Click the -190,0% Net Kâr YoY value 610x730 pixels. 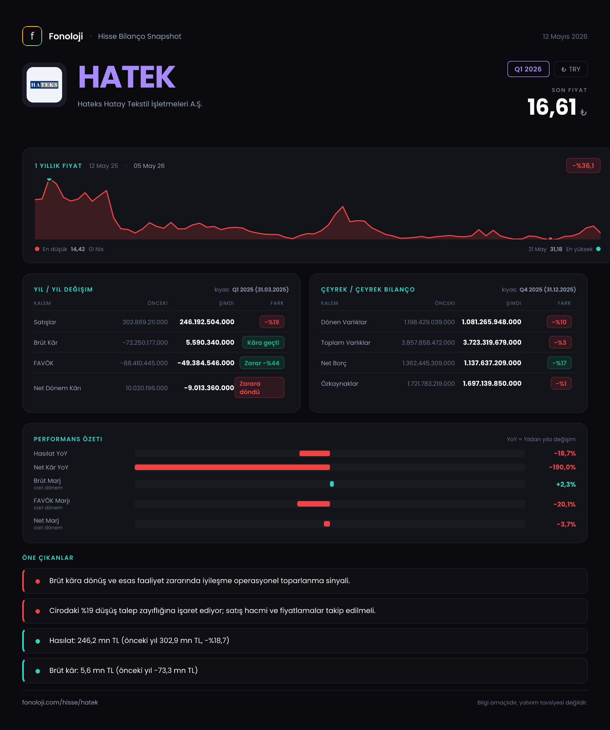(x=562, y=467)
